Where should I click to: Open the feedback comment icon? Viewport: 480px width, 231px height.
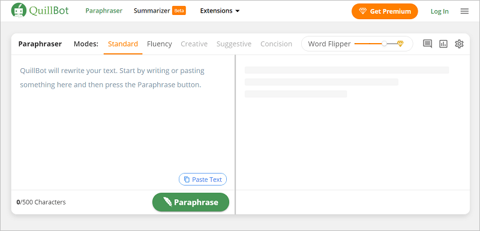pos(427,44)
